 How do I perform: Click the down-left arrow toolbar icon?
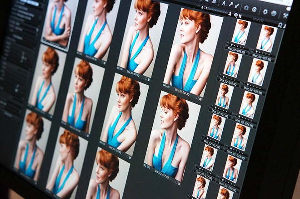coord(237,6)
